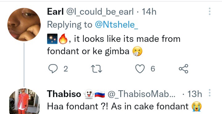View Thabiso's profile picture
The height and width of the screenshot is (114, 222).
(24, 101)
